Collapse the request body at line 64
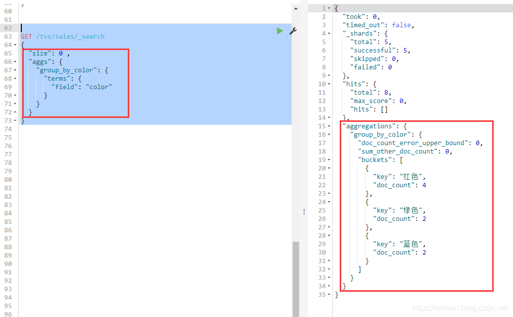The width and height of the screenshot is (513, 317). tap(15, 45)
